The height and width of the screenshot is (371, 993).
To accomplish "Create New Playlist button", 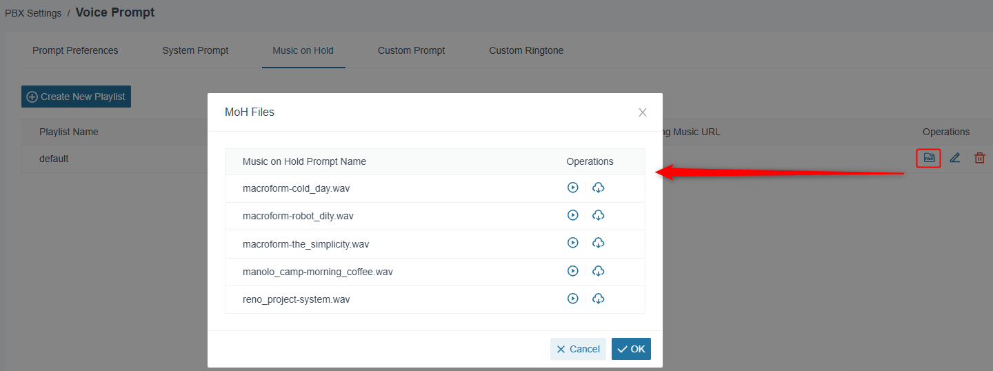I will coord(76,97).
